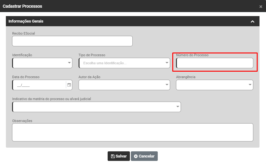Open the Indicativo da matéria dropdown

[97, 107]
